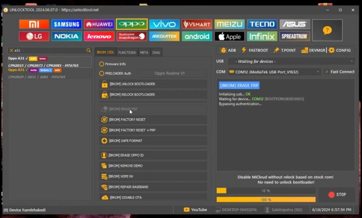Screen dimensions: 362x218
Task: Open the YouTube link in status bar
Action: tap(195, 210)
